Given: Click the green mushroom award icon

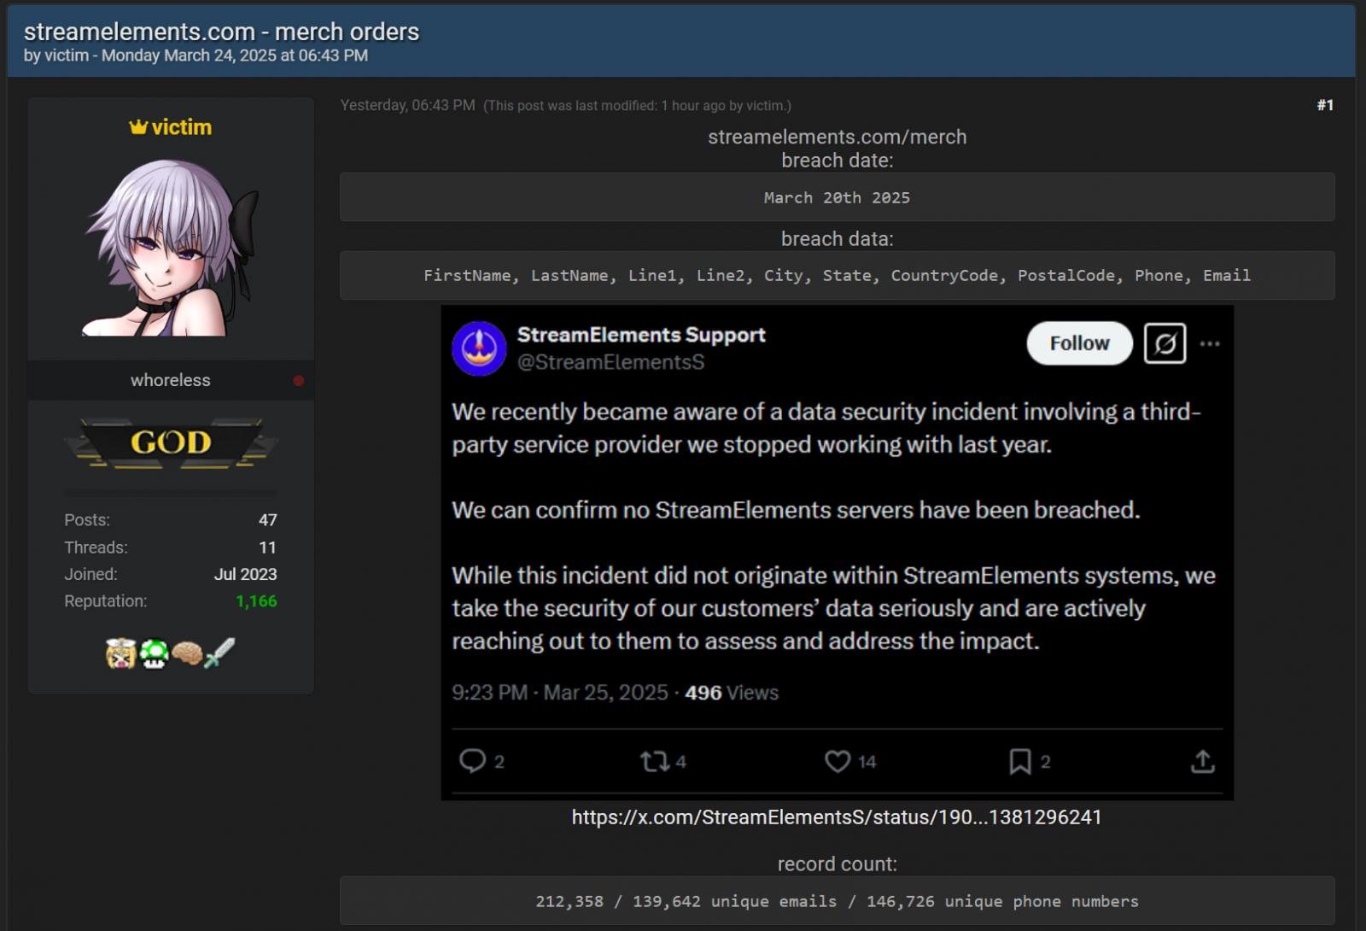Looking at the screenshot, I should (155, 653).
